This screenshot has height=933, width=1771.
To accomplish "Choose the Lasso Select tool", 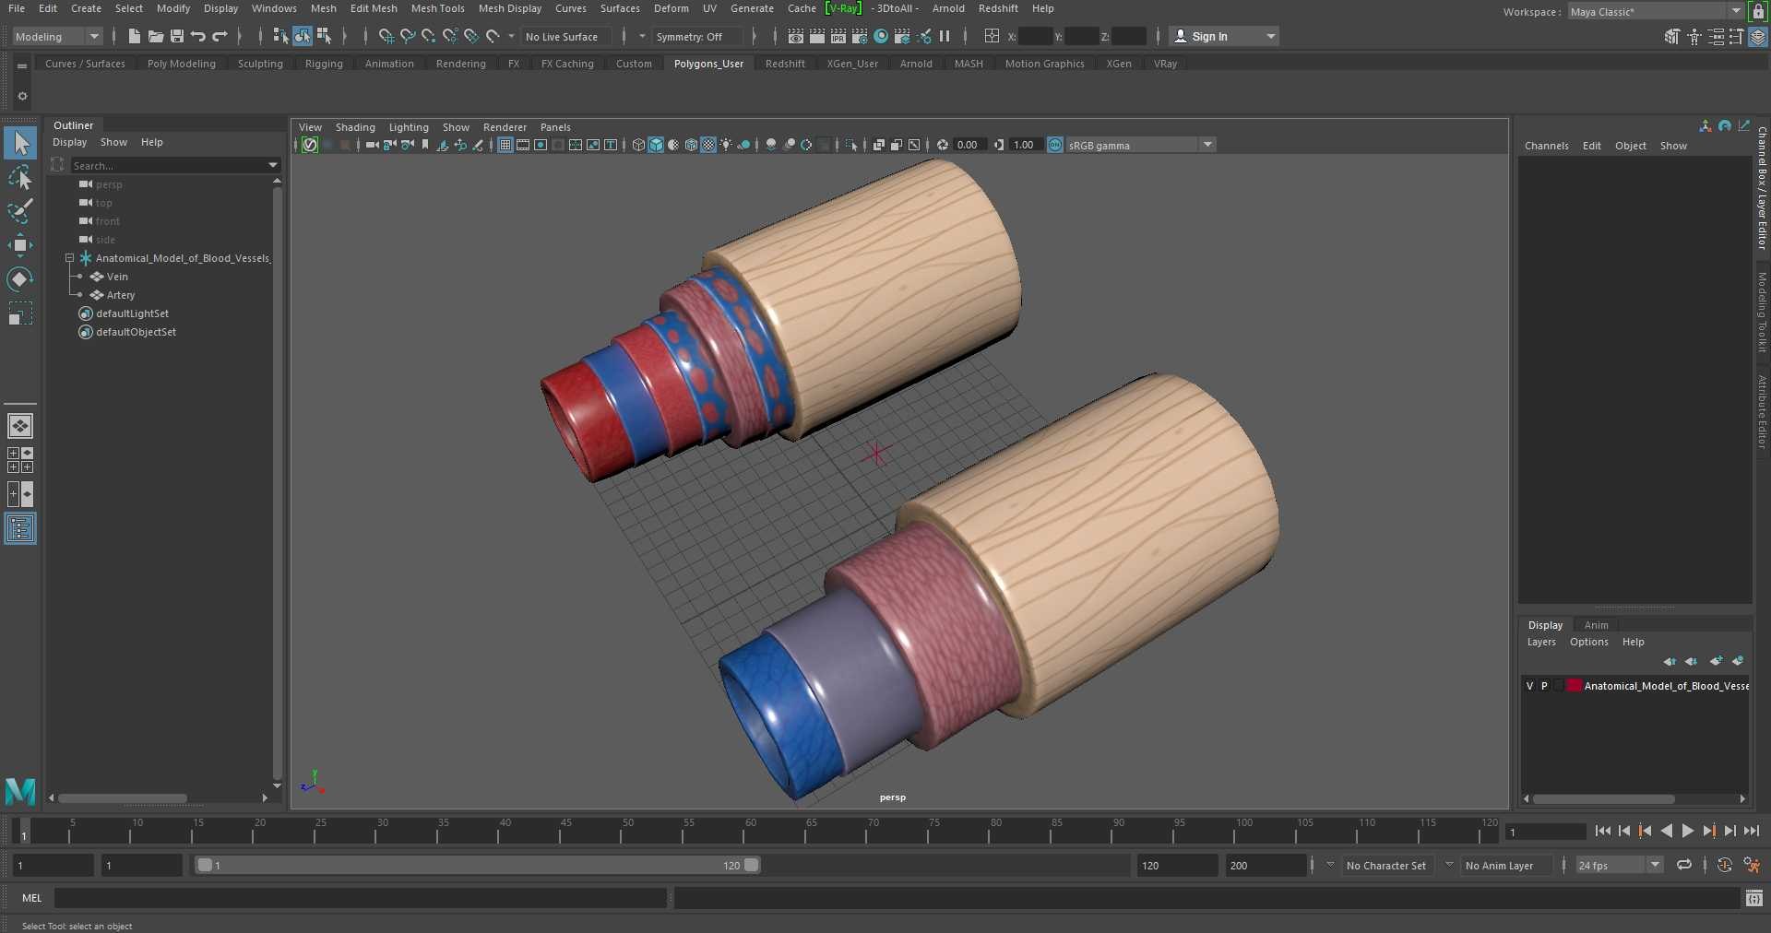I will point(20,177).
